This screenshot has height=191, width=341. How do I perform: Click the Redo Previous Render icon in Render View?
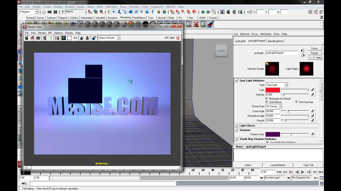tap(27, 38)
